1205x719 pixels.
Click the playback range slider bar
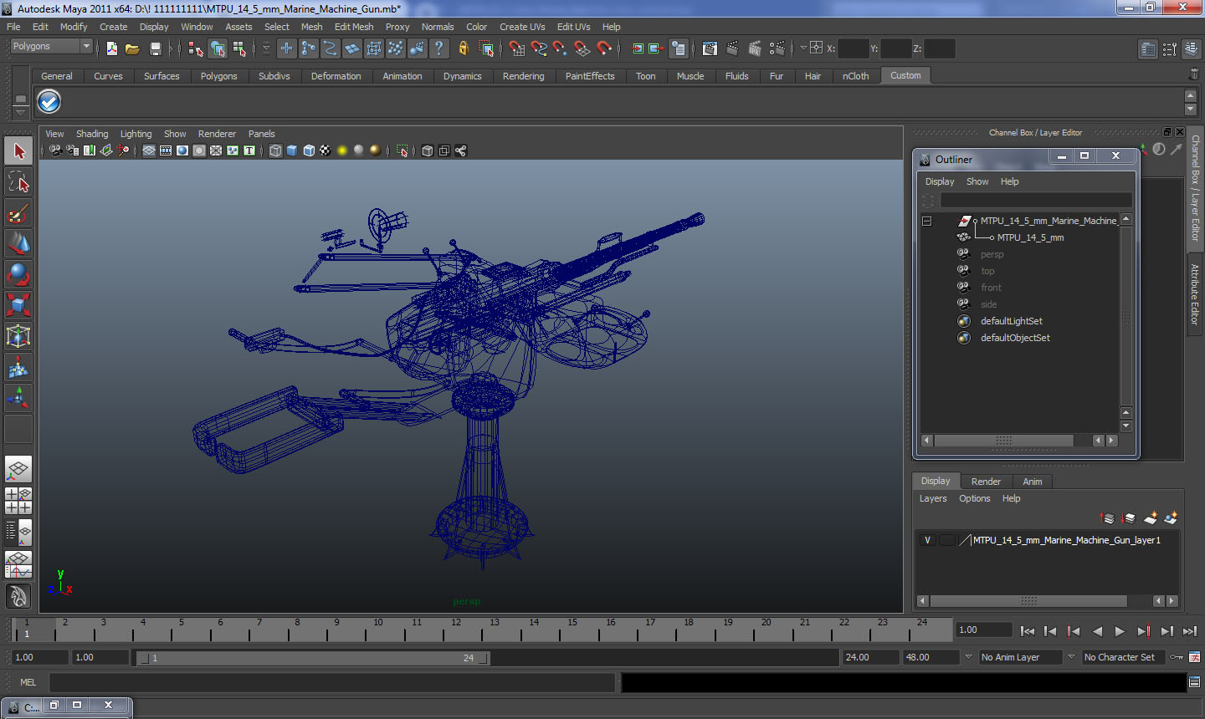313,658
